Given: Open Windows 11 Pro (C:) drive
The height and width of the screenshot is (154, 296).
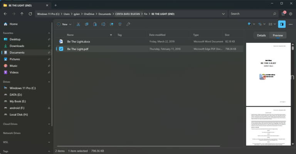Looking at the screenshot, I should point(27,88).
